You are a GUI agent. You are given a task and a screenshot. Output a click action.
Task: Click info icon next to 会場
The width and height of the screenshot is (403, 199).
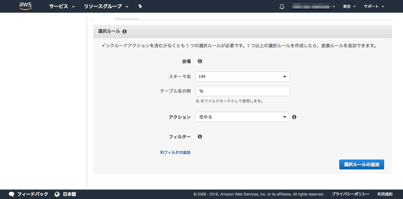click(200, 61)
